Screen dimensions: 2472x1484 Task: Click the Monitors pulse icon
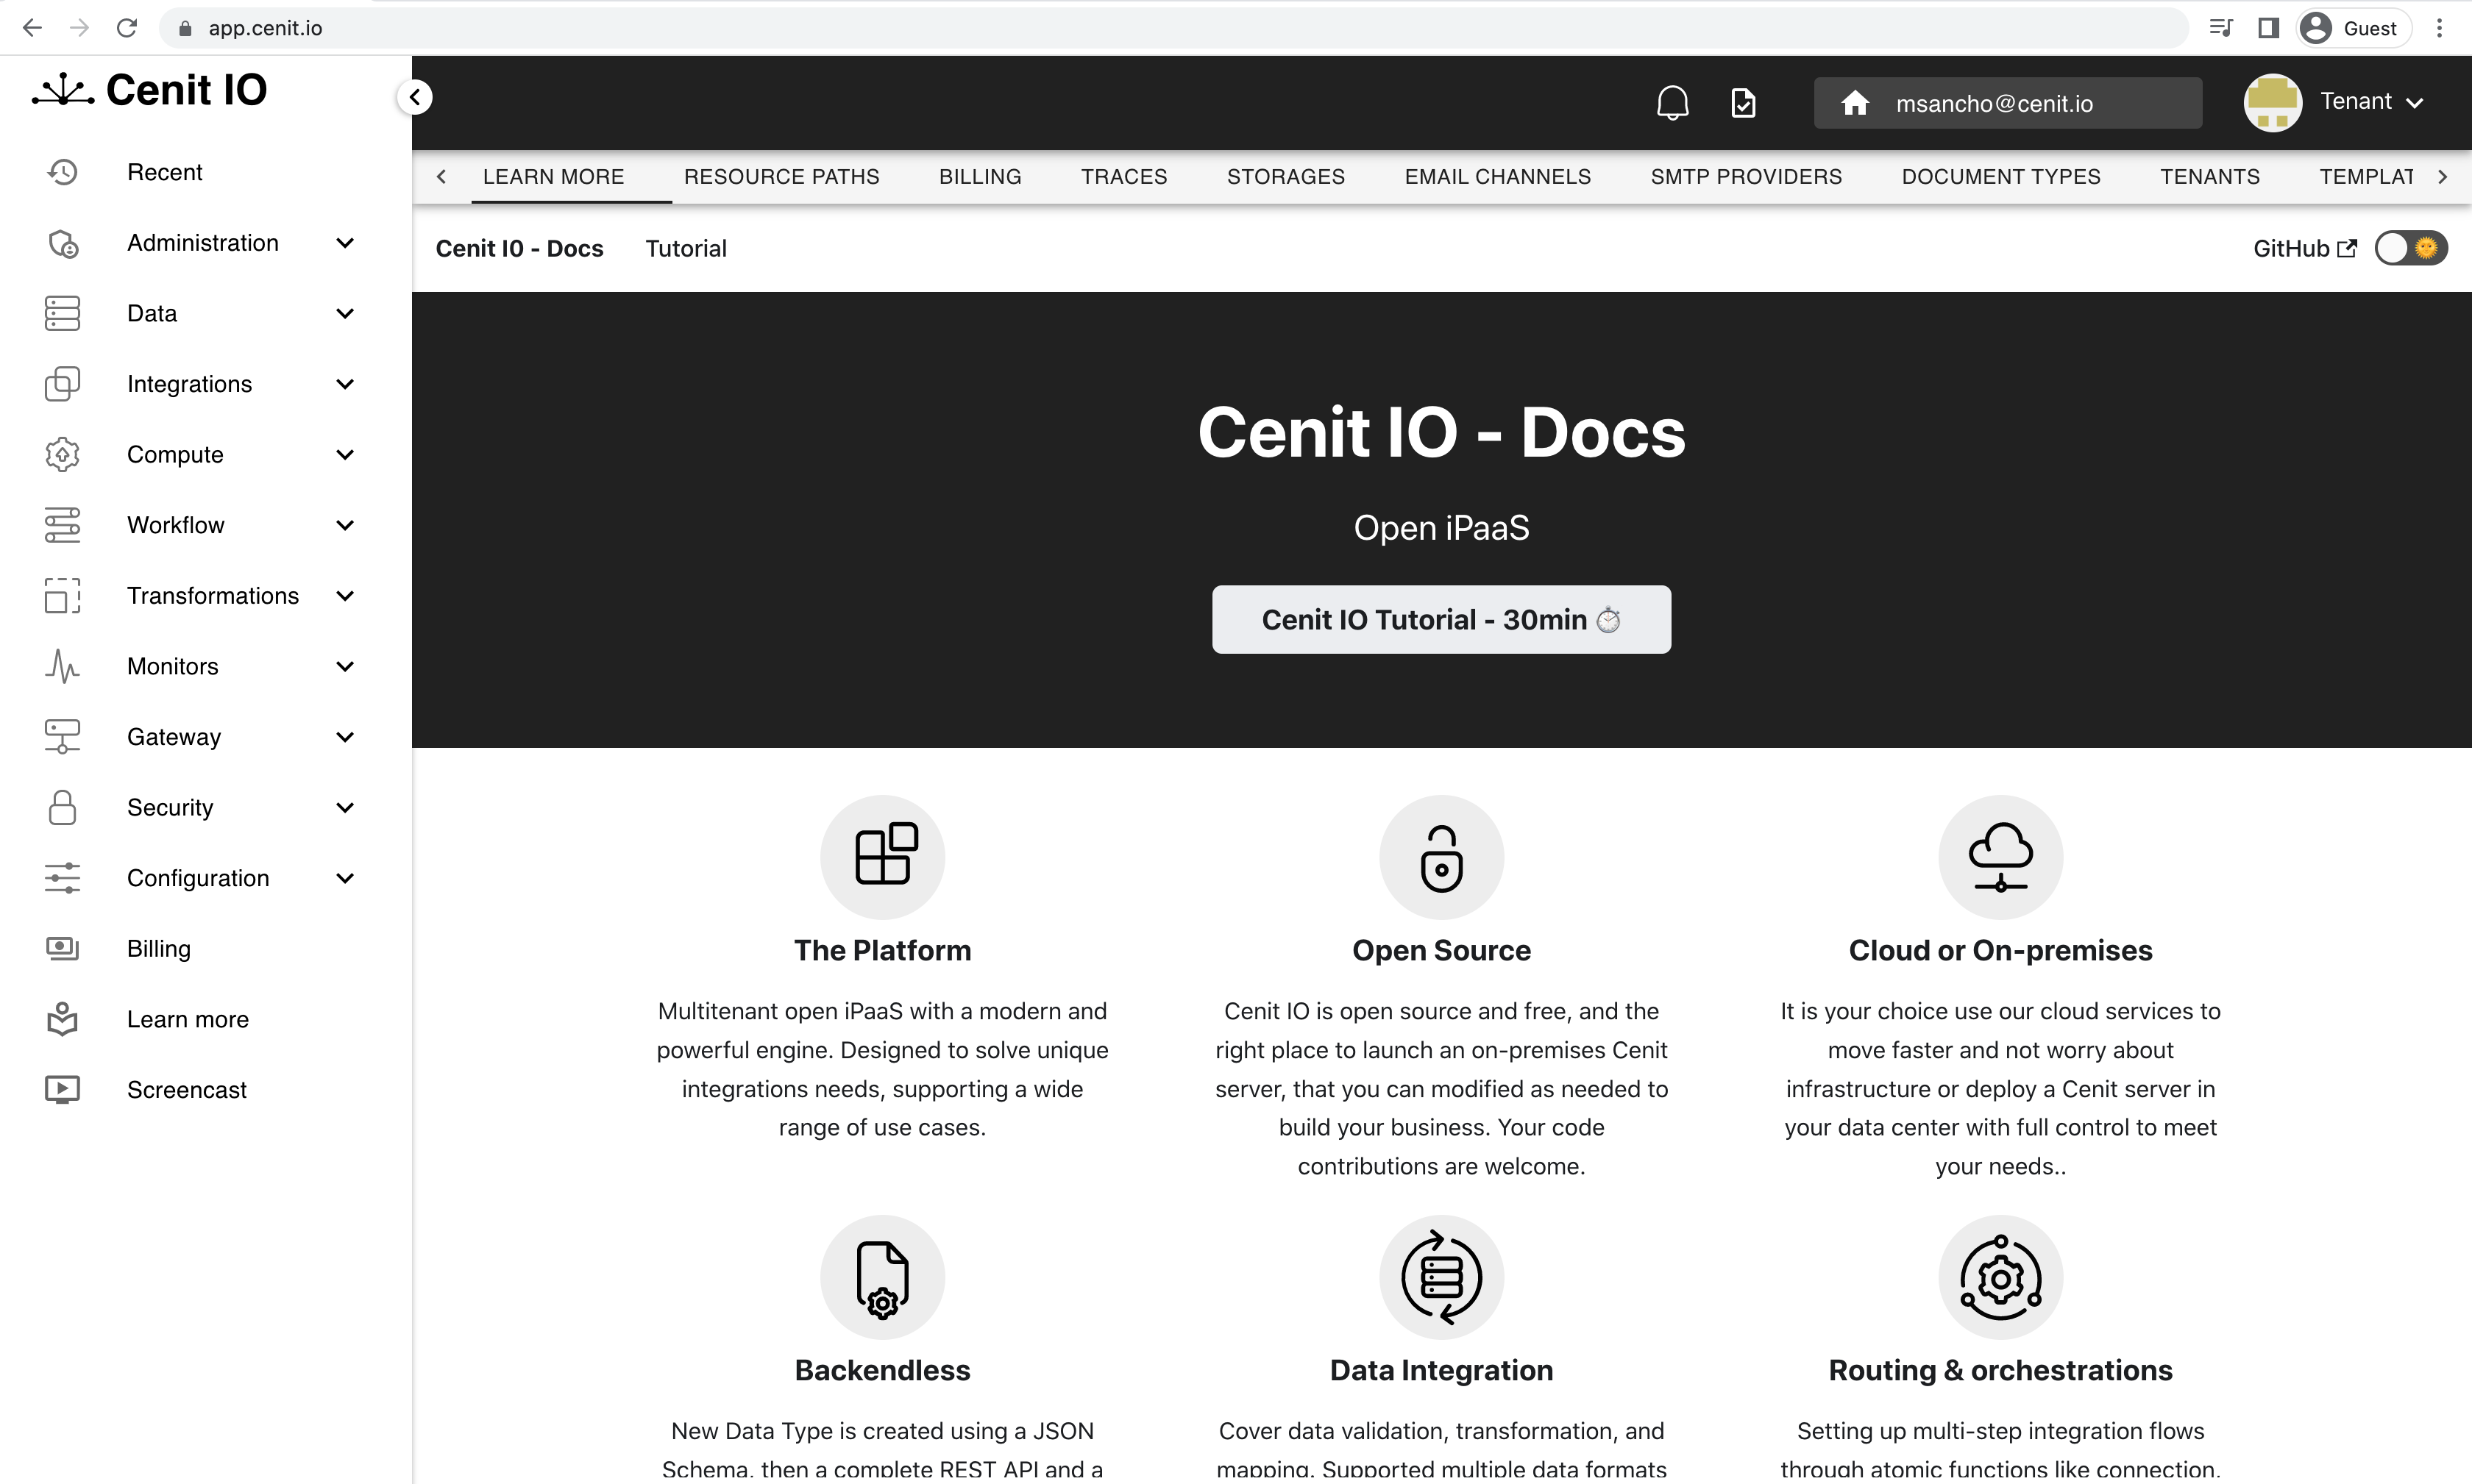pos(62,666)
